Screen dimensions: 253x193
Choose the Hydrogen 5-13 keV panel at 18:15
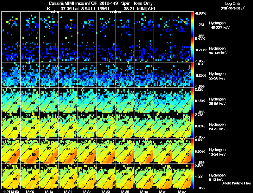point(49,176)
